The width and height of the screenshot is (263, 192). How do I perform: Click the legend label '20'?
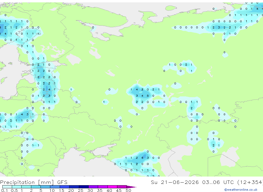pyautogui.click(x=71, y=190)
